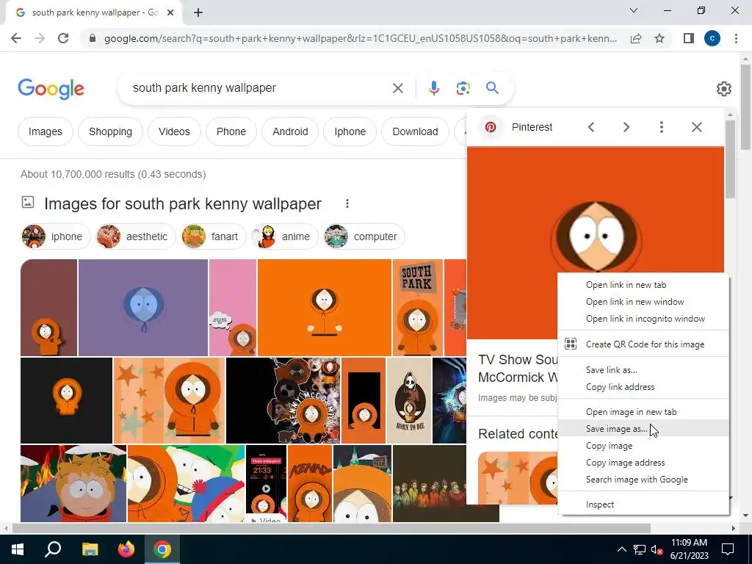Clear the search box with the X icon
This screenshot has width=752, height=564.
pyautogui.click(x=397, y=88)
